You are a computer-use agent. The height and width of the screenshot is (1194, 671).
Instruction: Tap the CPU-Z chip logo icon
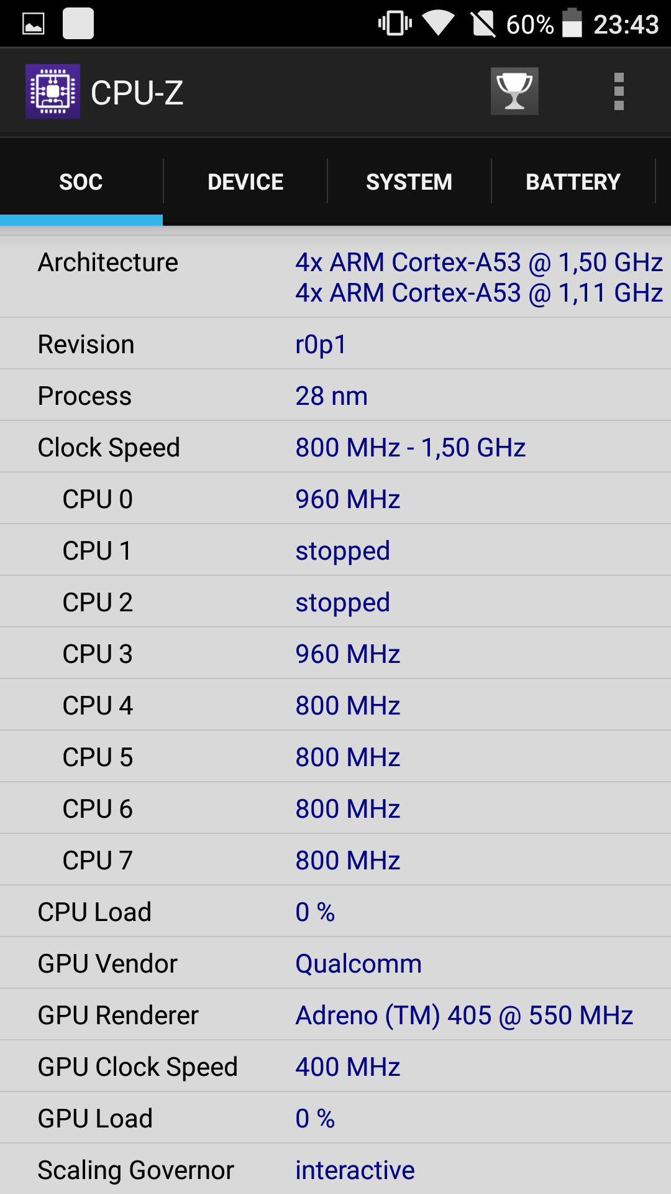[x=53, y=91]
